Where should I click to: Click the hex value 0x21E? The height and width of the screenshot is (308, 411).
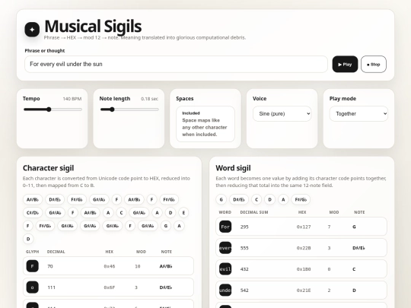pos(304,291)
